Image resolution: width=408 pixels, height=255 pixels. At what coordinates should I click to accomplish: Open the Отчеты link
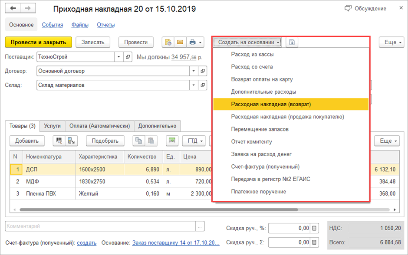[x=106, y=25]
